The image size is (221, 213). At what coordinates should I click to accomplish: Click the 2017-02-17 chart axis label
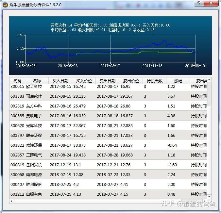point(110,66)
